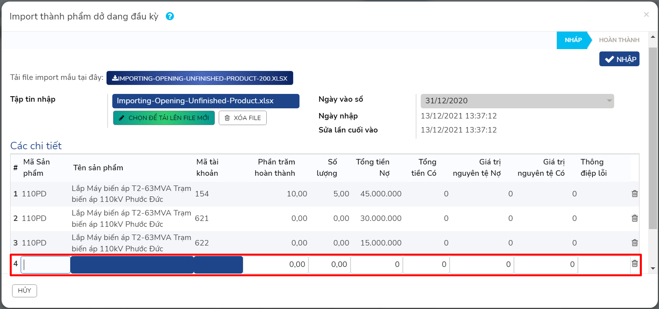Click product name text in row 2
The image size is (659, 309).
coord(131,218)
